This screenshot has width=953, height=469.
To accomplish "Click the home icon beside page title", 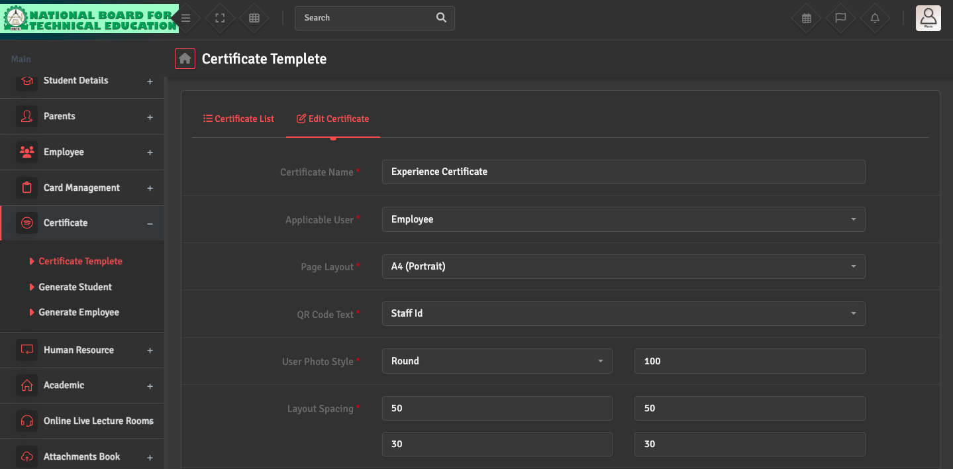I will [185, 59].
